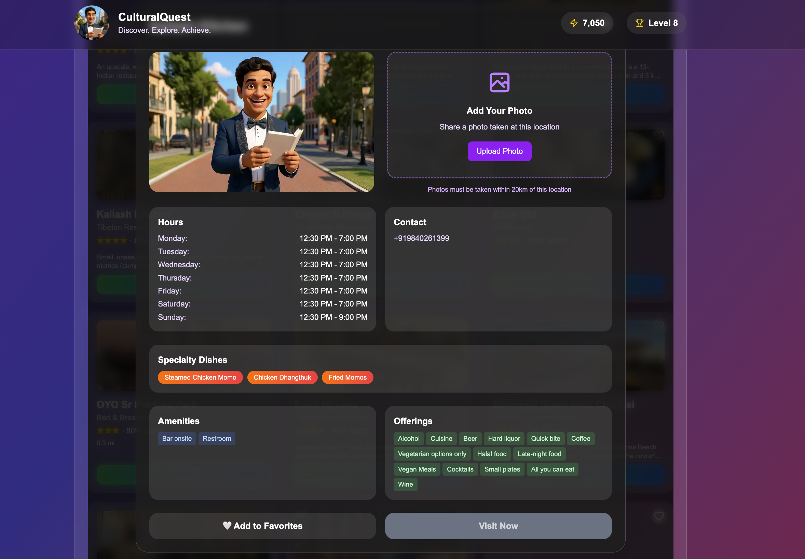Click the lightning bolt points icon
The image size is (805, 559).
(574, 23)
